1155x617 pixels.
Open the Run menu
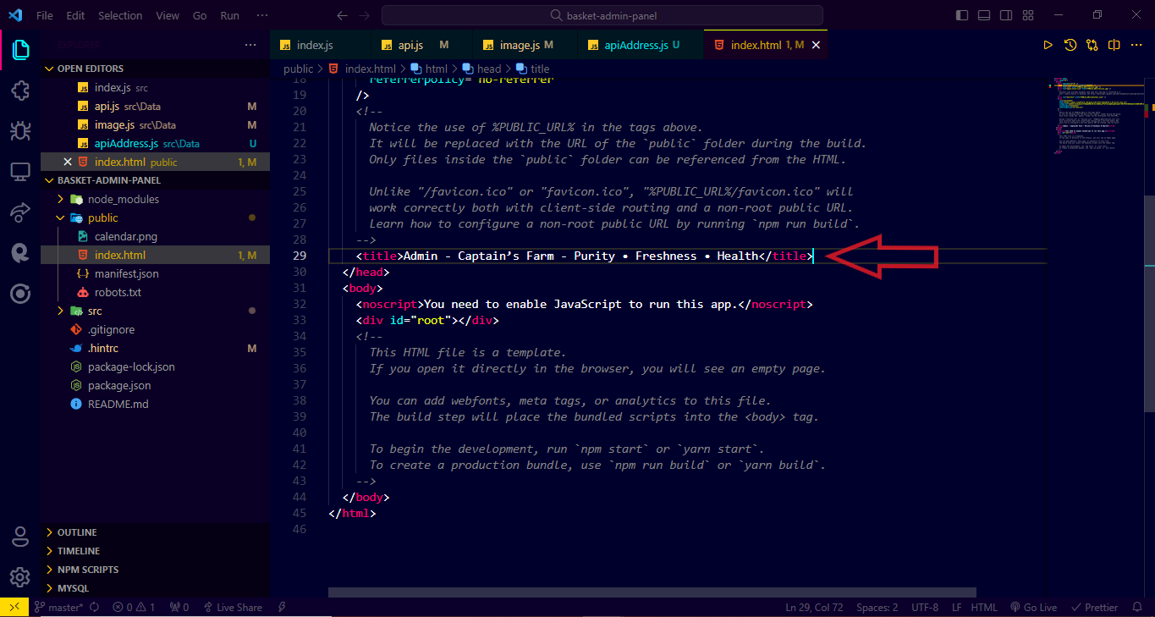229,15
